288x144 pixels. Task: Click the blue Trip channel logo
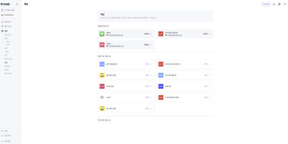point(161,86)
